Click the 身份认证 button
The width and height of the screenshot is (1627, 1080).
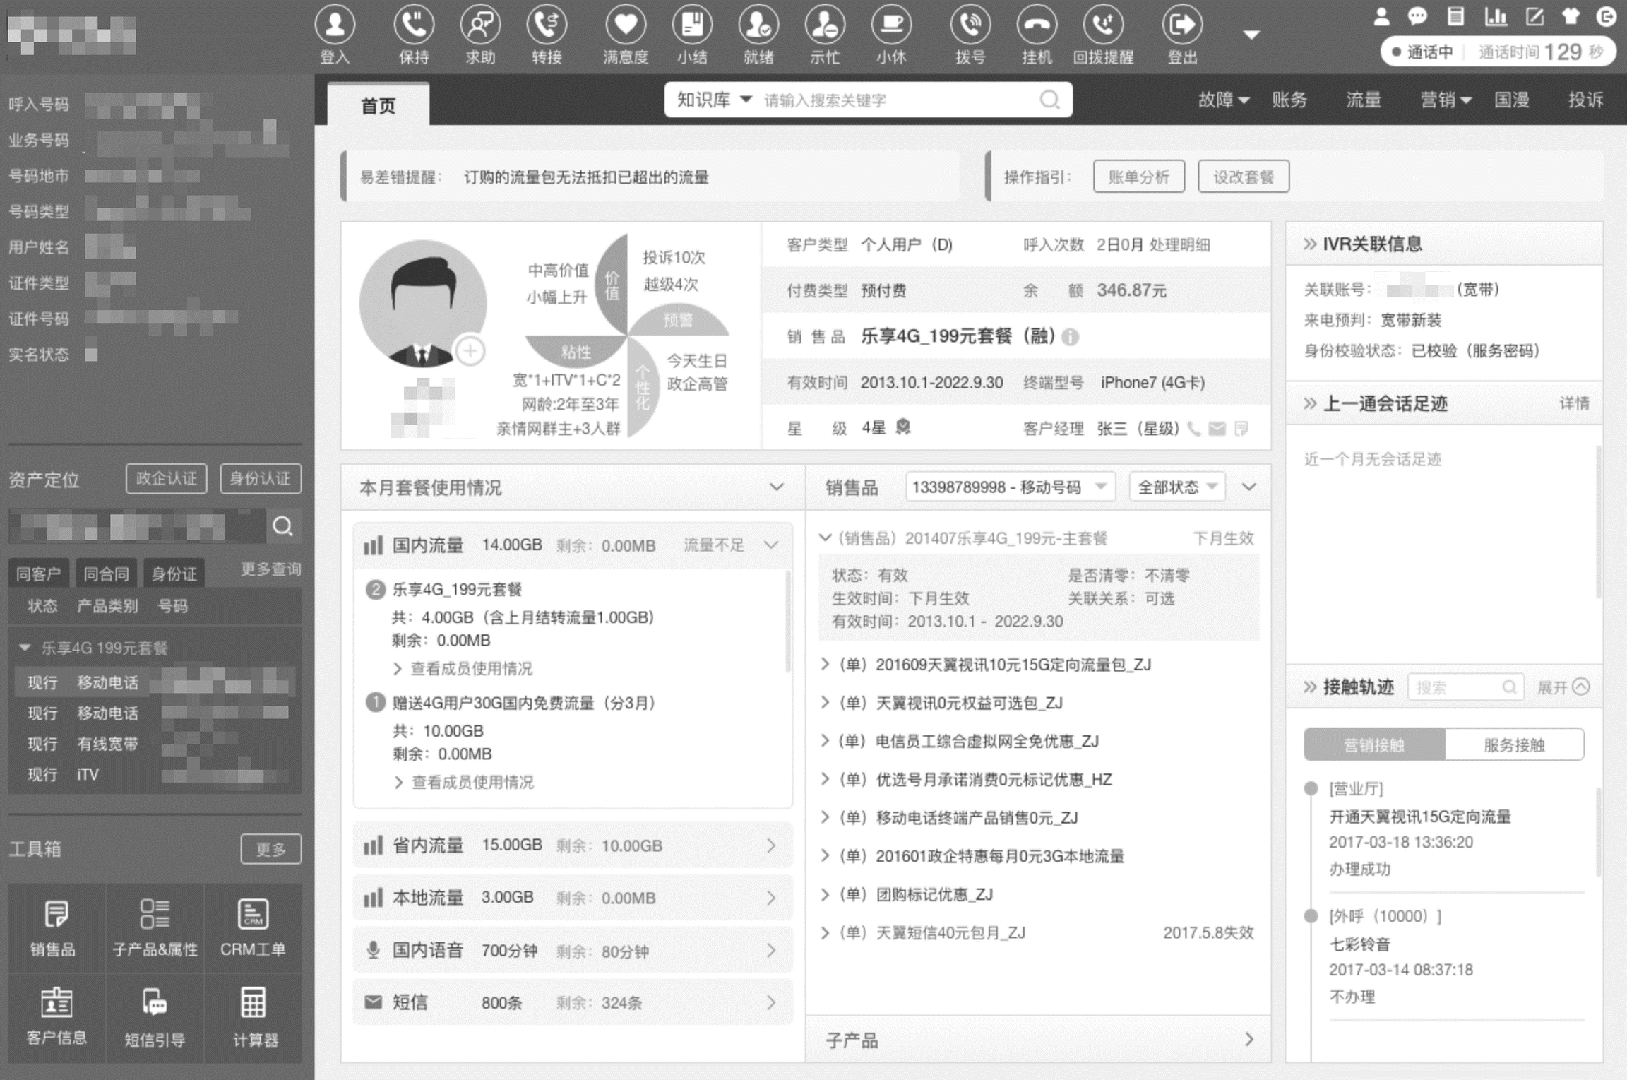click(x=260, y=478)
